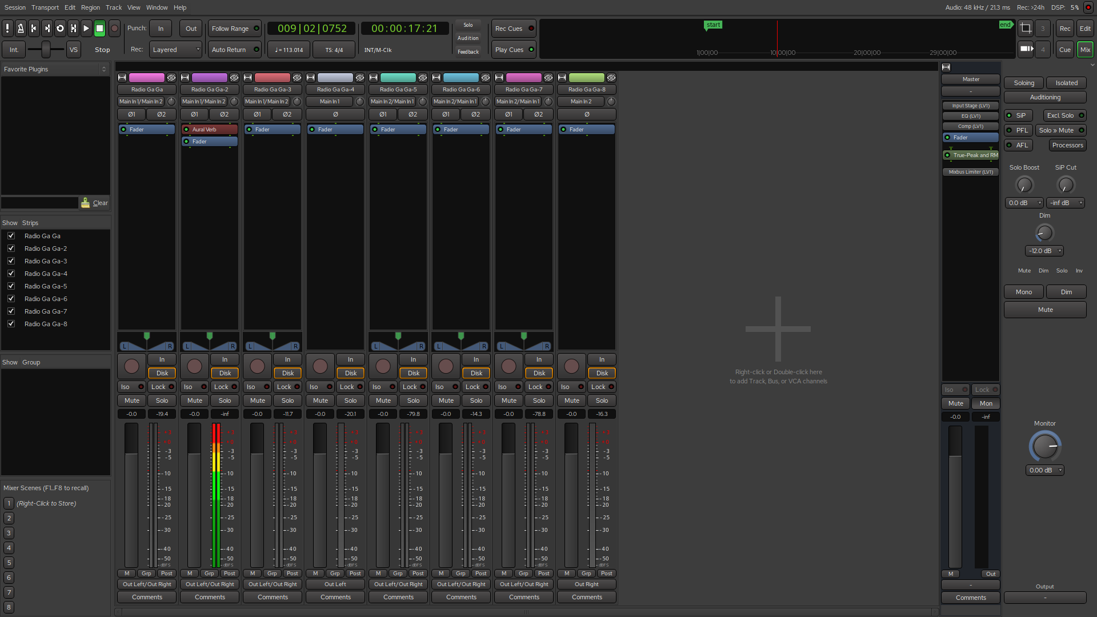
Task: Click the shuttle speed slider handle
Action: [x=46, y=50]
